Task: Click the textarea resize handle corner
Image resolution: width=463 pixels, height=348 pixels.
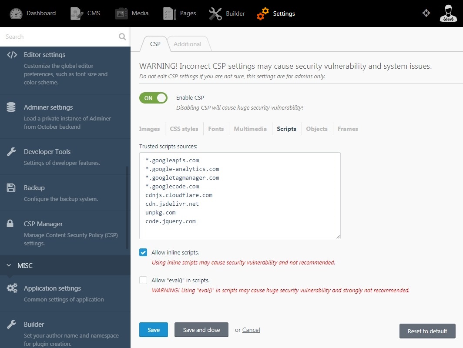Action: [x=338, y=237]
